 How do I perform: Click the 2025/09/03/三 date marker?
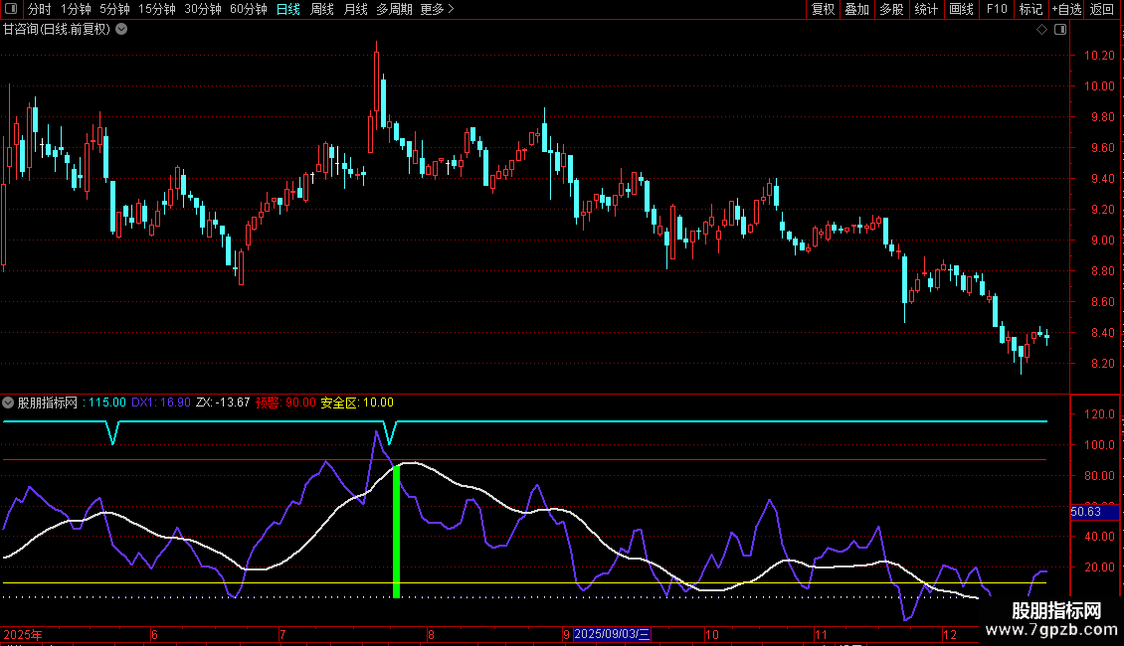pos(612,634)
